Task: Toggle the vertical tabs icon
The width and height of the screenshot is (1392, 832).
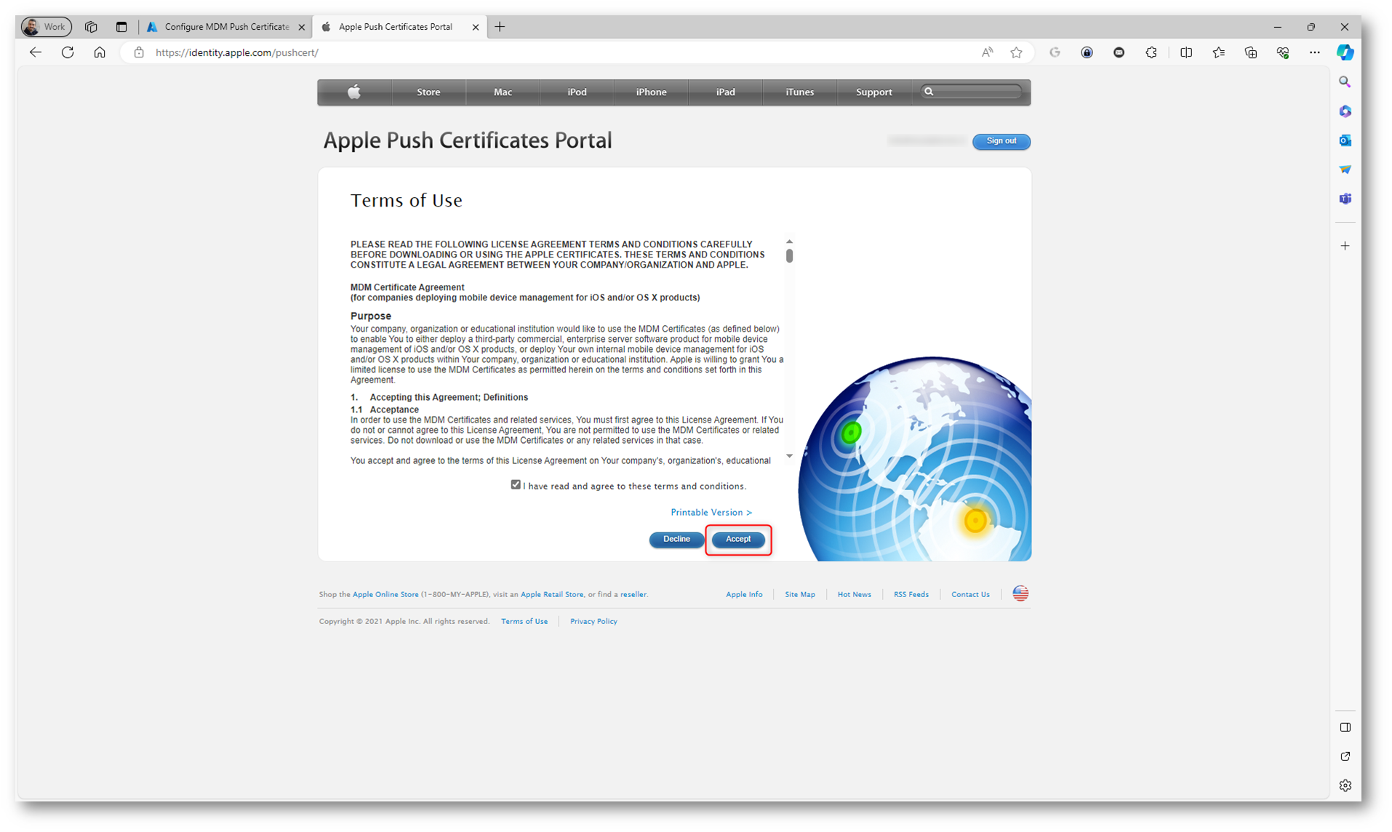Action: pos(121,27)
